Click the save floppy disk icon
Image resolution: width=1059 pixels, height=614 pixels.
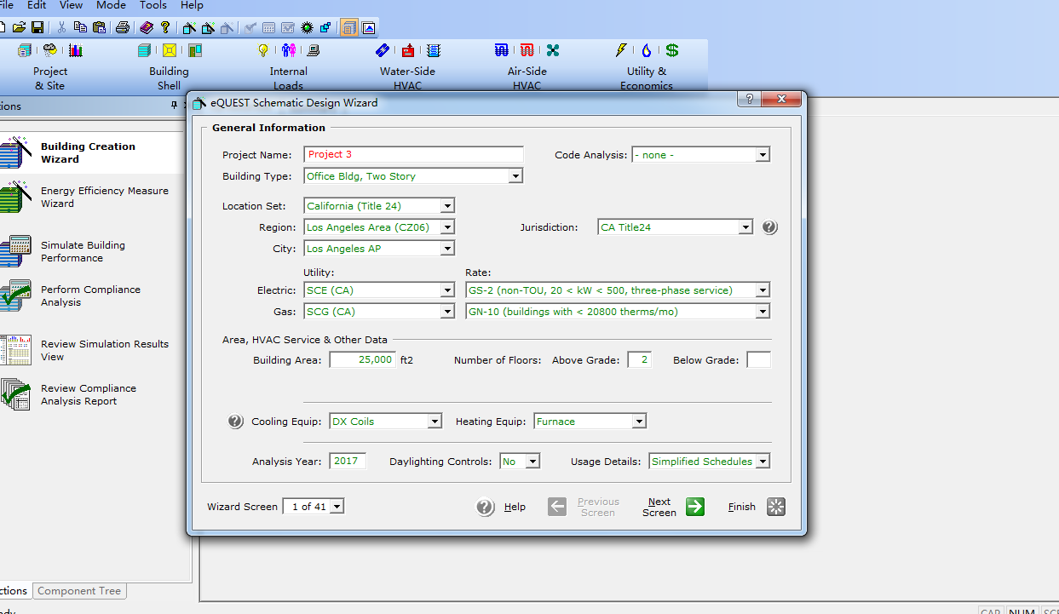37,27
